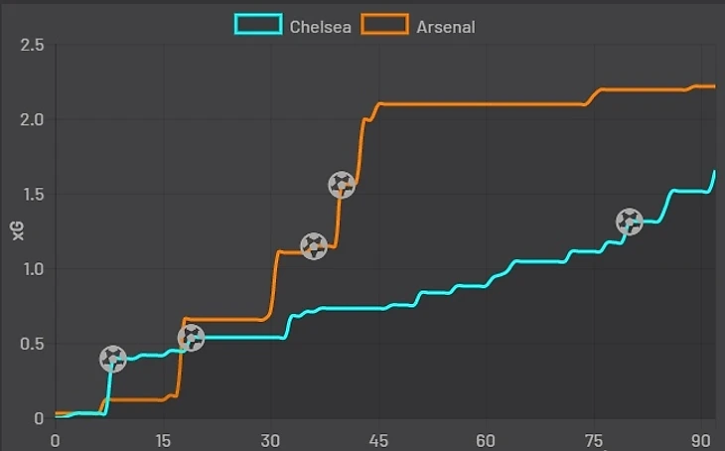Click the 1.0 y-axis tick label
725x451 pixels.
[x=32, y=269]
